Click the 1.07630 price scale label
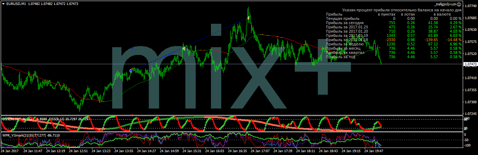This screenshot has height=155, width=478. (x=471, y=30)
